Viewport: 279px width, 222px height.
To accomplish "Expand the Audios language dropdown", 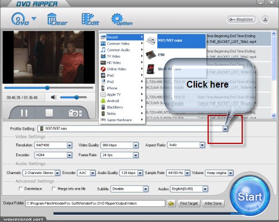I will pyautogui.click(x=205, y=189).
